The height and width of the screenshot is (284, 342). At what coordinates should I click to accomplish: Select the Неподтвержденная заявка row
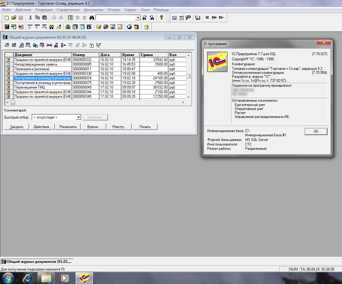click(x=95, y=64)
